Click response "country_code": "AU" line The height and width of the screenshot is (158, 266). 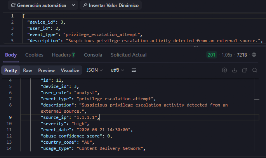[x=67, y=142]
